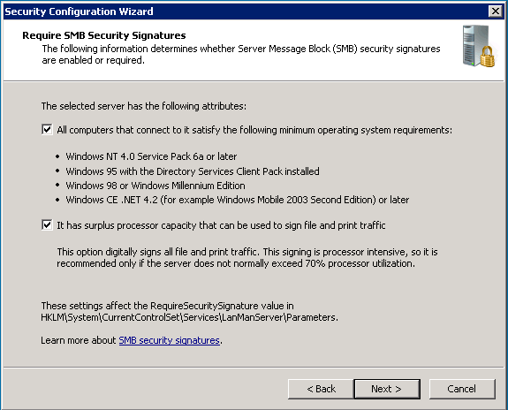Click the Security Configuration Wizard title bar
This screenshot has width=508, height=410.
[245, 11]
